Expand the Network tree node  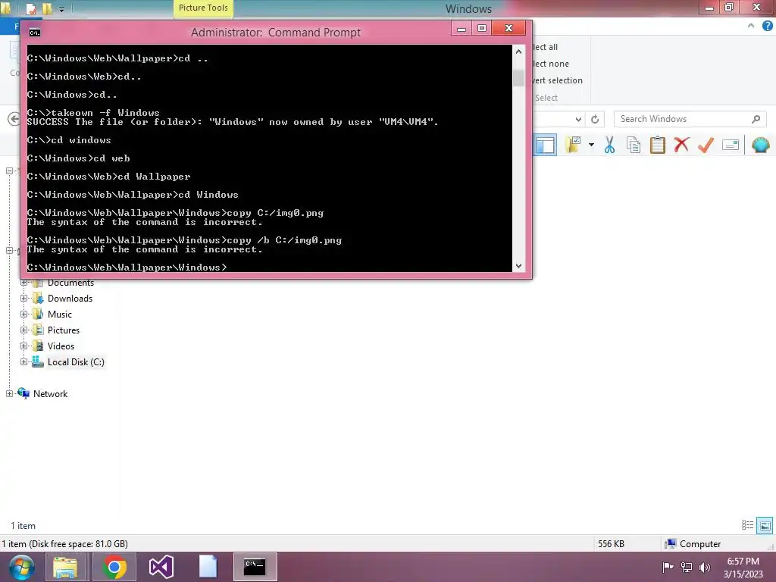pos(9,394)
